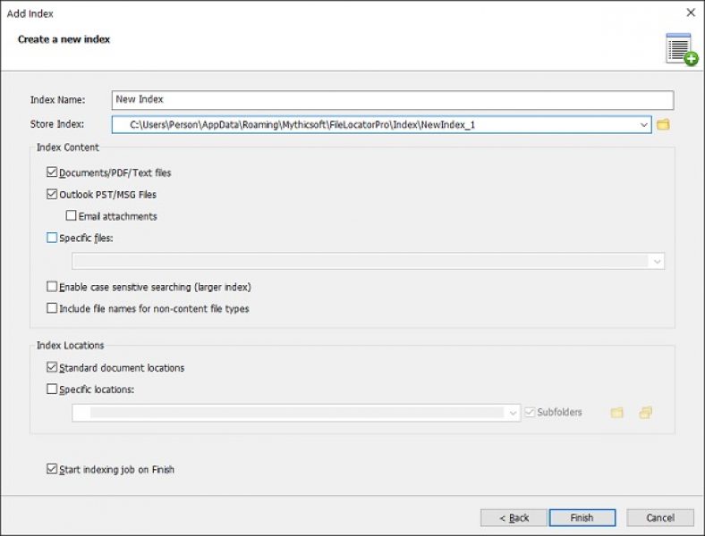Cancel the index creation
The height and width of the screenshot is (536, 705).
(660, 518)
